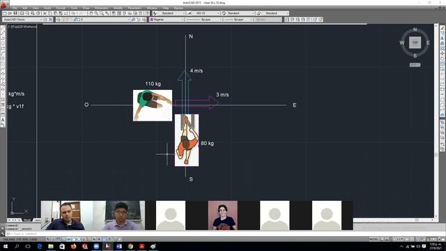
Task: Open the WCS dropdown below ViewCube
Action: (415, 65)
